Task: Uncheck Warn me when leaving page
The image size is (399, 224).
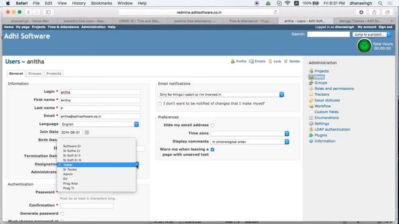Action: (x=213, y=149)
